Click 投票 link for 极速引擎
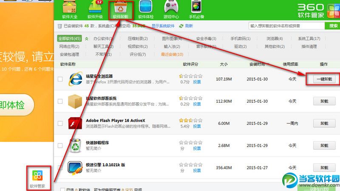 [197, 171]
